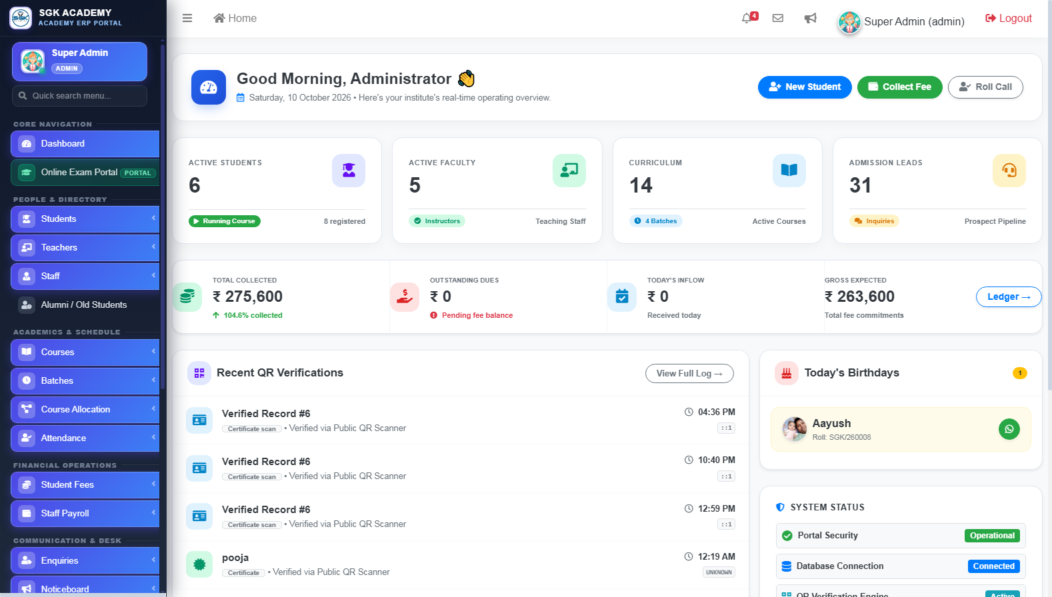Expand the Student Fees menu

[85, 484]
